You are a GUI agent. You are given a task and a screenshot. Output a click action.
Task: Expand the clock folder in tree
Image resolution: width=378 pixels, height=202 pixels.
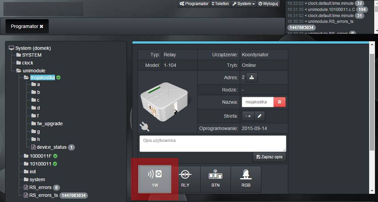pos(27,63)
